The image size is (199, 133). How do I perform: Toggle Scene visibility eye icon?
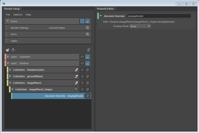[x=82, y=21]
